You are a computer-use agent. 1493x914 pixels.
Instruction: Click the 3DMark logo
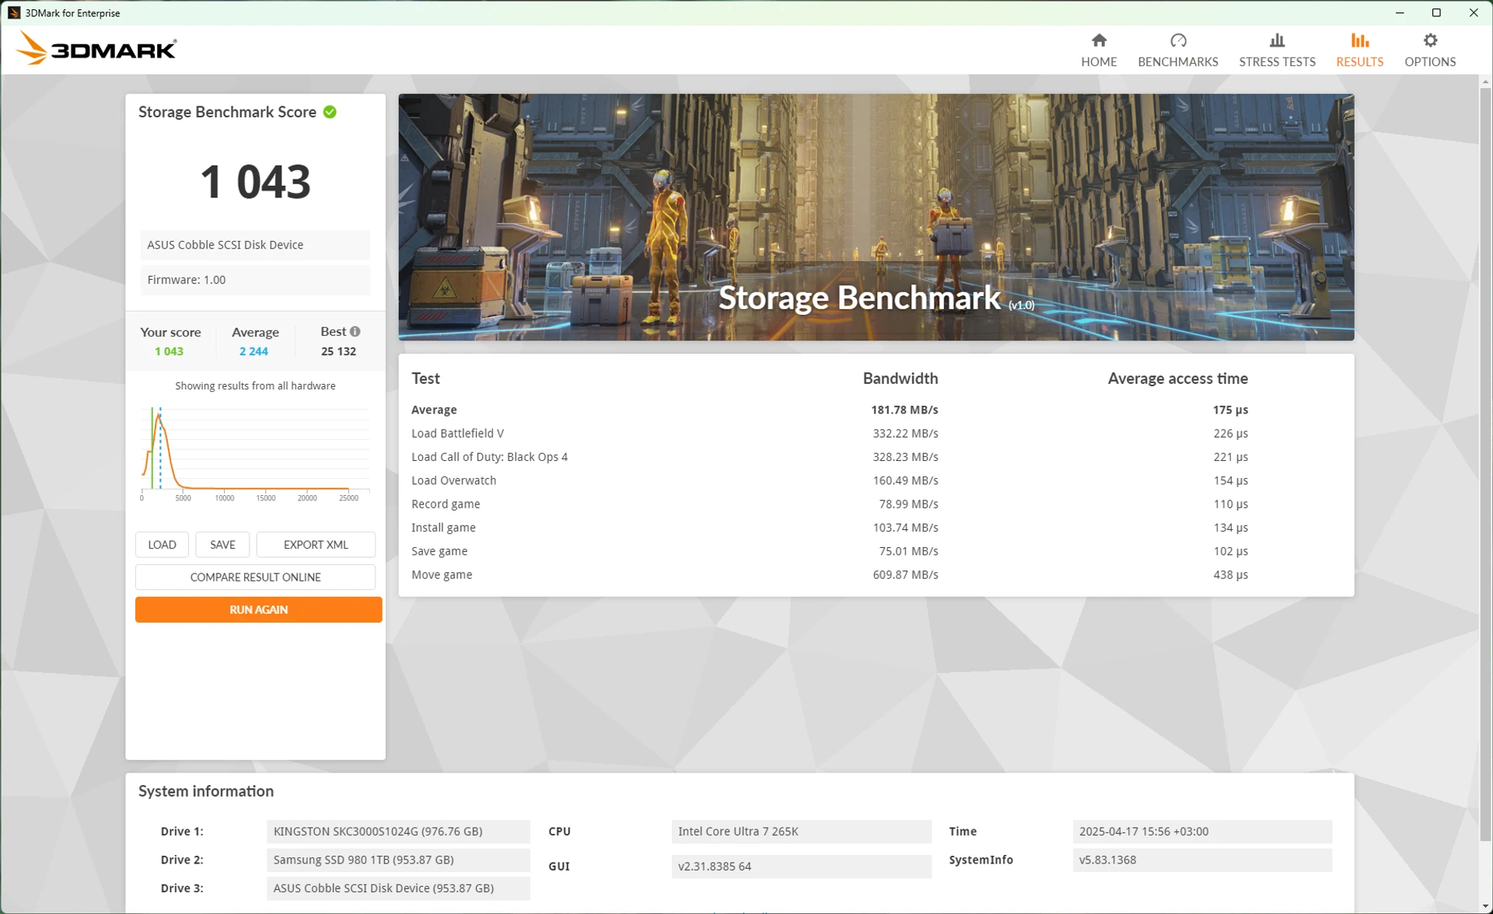96,48
